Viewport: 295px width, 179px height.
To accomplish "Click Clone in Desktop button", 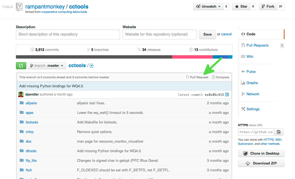I will pos(261,154).
